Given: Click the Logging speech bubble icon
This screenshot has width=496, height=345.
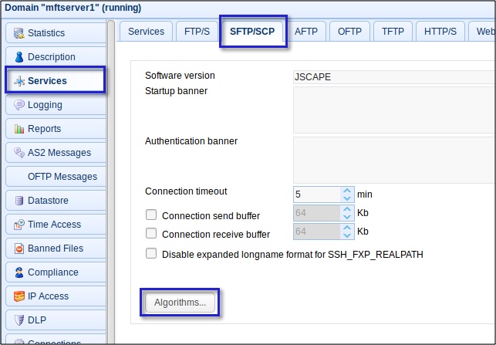Looking at the screenshot, I should click(19, 105).
